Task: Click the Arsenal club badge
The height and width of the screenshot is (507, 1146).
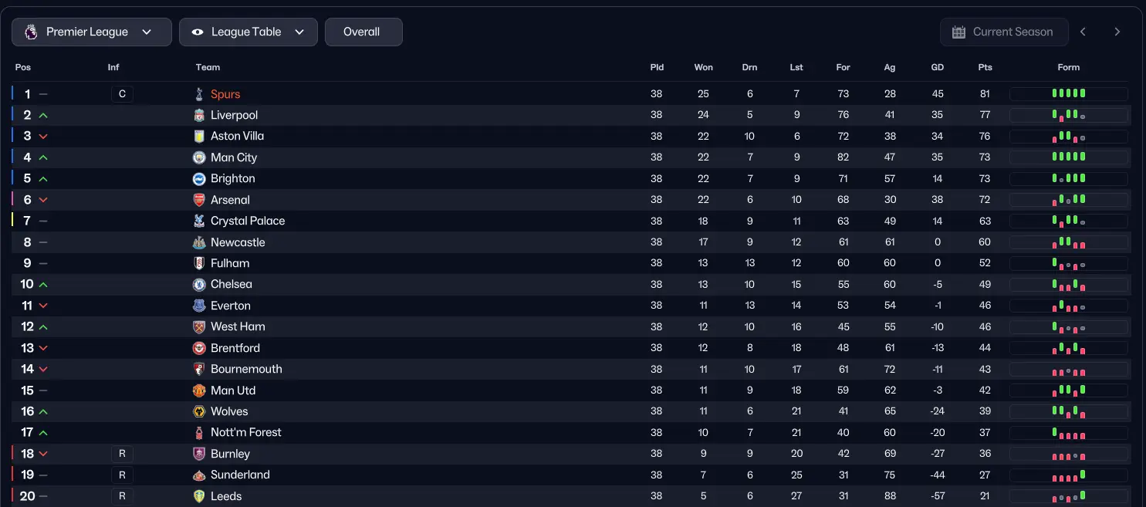Action: click(199, 200)
